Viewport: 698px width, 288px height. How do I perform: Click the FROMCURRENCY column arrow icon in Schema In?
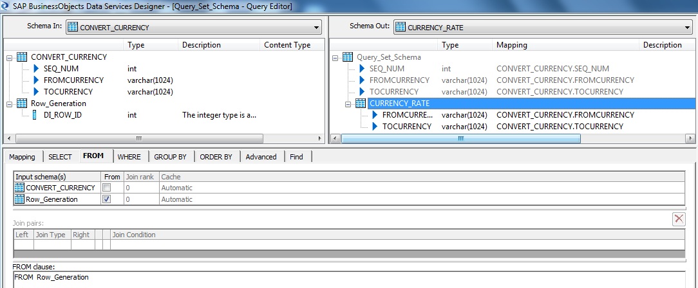pyautogui.click(x=37, y=80)
